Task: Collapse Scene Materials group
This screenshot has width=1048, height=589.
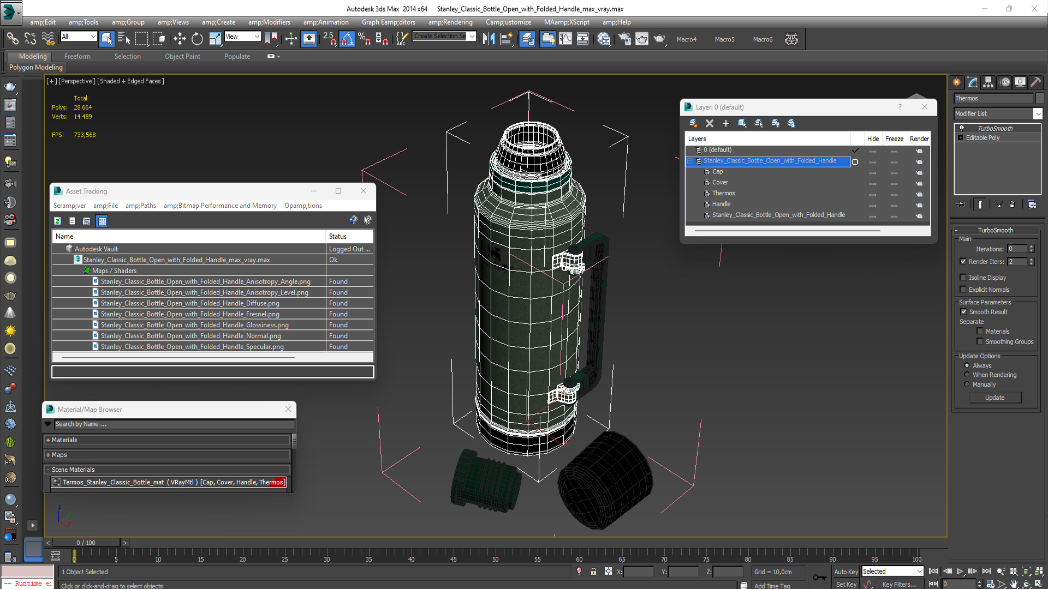Action: pyautogui.click(x=48, y=470)
